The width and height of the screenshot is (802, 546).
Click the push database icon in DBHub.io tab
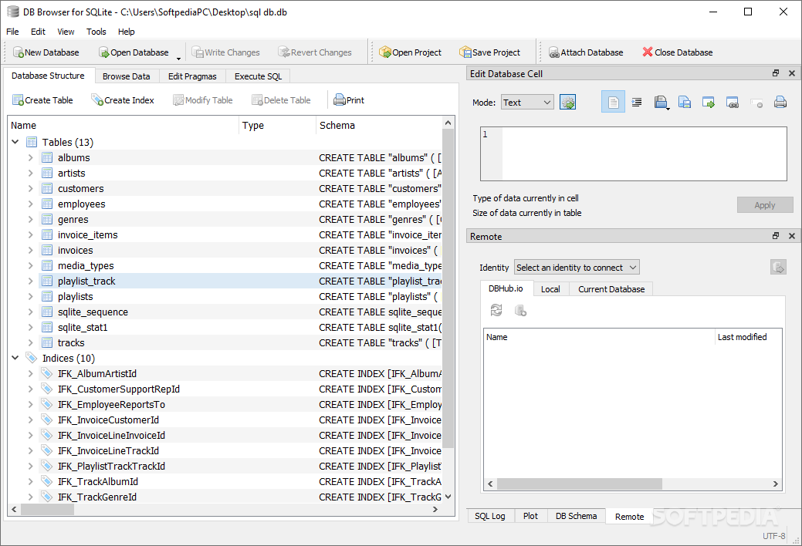pyautogui.click(x=520, y=310)
